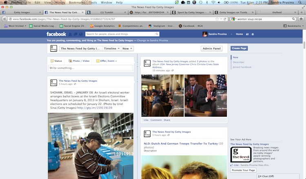Click the Write something status field
The width and height of the screenshot is (306, 179).
91,68
